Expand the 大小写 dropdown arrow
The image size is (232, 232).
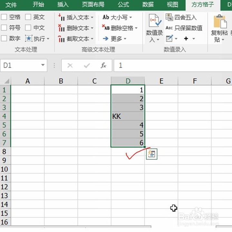(130, 17)
